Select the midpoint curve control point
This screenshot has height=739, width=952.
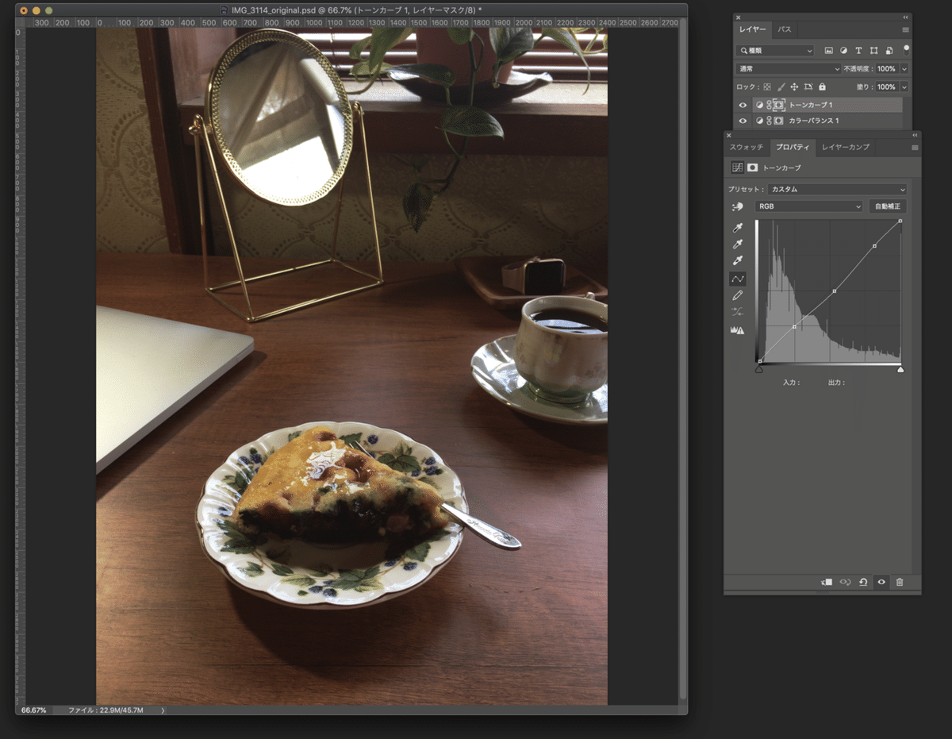tap(835, 291)
